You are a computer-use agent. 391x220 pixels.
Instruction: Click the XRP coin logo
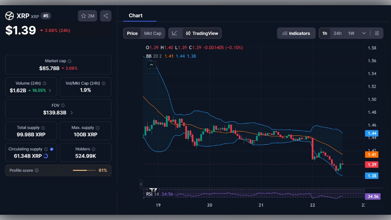point(9,16)
